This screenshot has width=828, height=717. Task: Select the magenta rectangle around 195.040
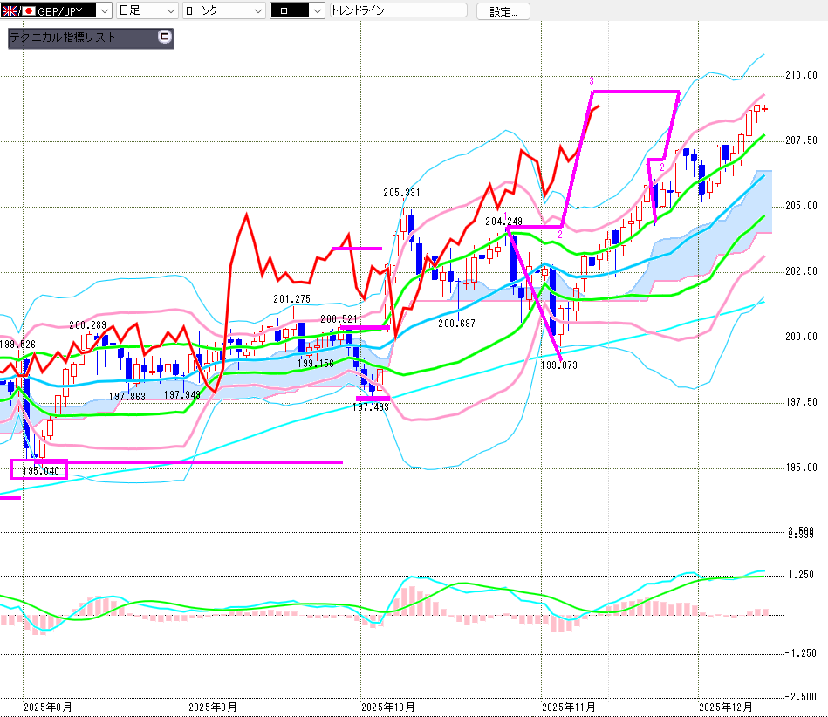[38, 470]
